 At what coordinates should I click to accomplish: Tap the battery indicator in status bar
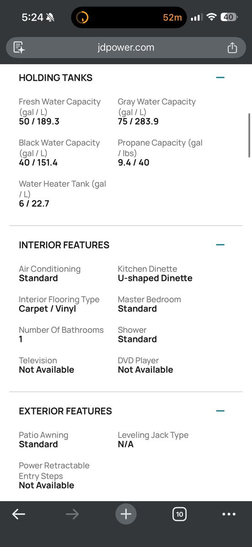[229, 17]
